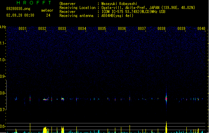The width and height of the screenshot is (209, 133).
Task: Click the 0034 time marker
Action: click(82, 29)
